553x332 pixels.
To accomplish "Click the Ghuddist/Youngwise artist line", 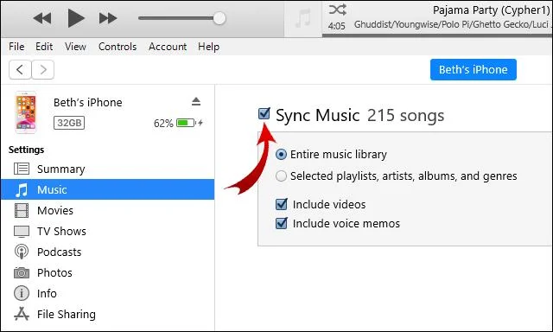I will pyautogui.click(x=453, y=24).
